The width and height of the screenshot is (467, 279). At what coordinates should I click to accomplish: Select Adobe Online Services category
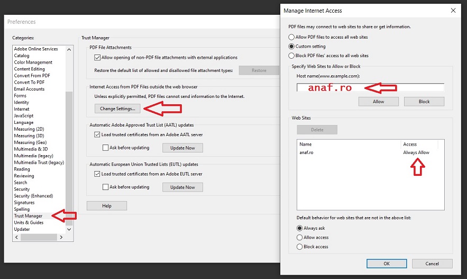[x=36, y=49]
